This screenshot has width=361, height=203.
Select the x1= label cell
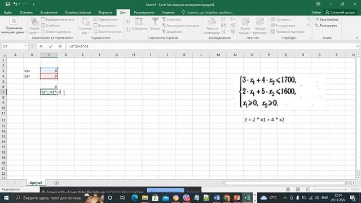pos(32,70)
